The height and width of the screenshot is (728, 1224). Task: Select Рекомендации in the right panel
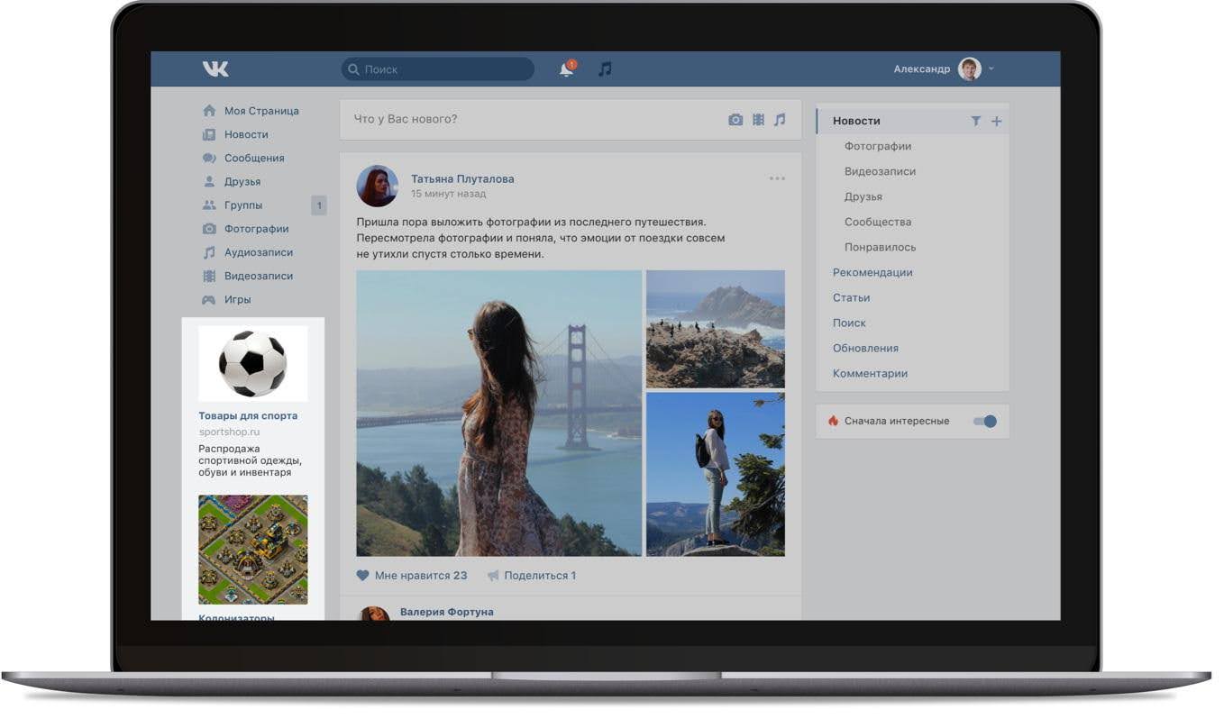coord(872,272)
